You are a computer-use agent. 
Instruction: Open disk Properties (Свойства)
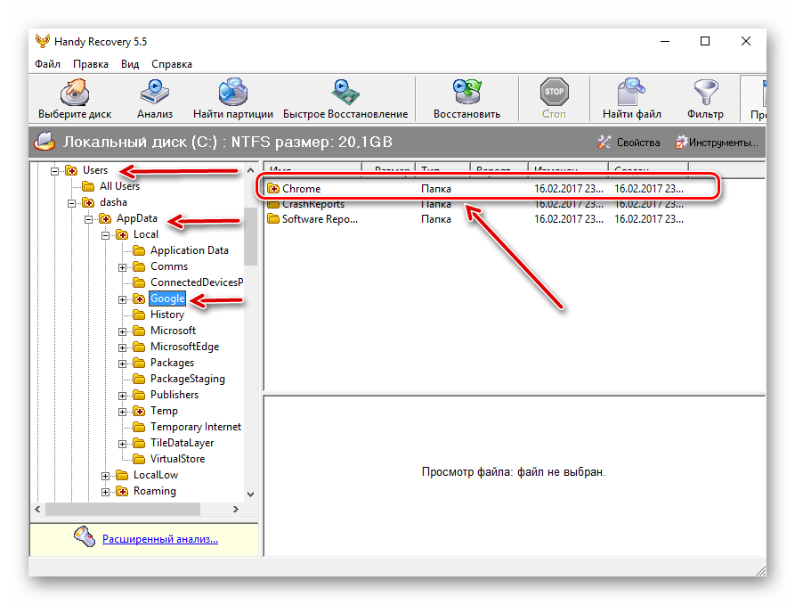point(629,143)
